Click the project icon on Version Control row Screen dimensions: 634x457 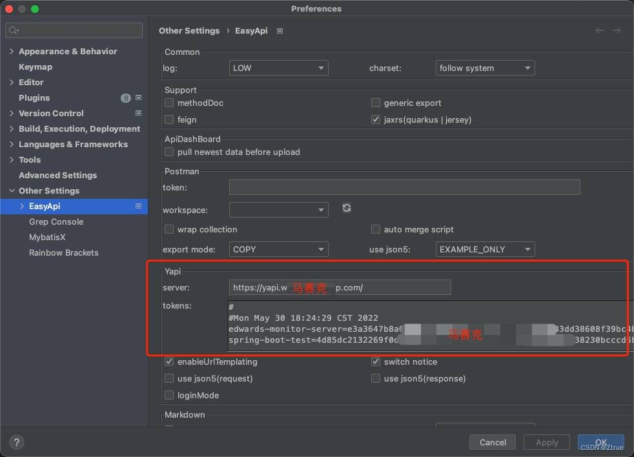[x=138, y=113]
